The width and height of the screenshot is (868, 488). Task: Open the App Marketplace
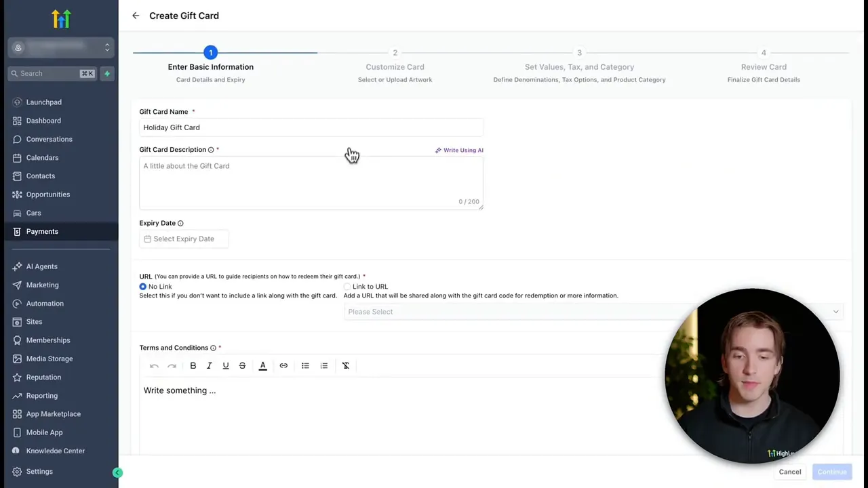54,413
